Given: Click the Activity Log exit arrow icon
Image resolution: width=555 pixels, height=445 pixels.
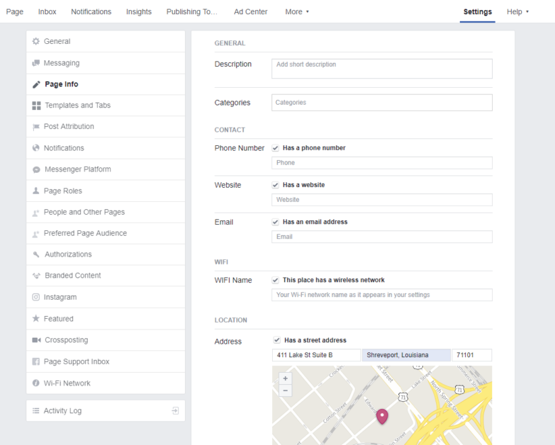Looking at the screenshot, I should click(175, 411).
